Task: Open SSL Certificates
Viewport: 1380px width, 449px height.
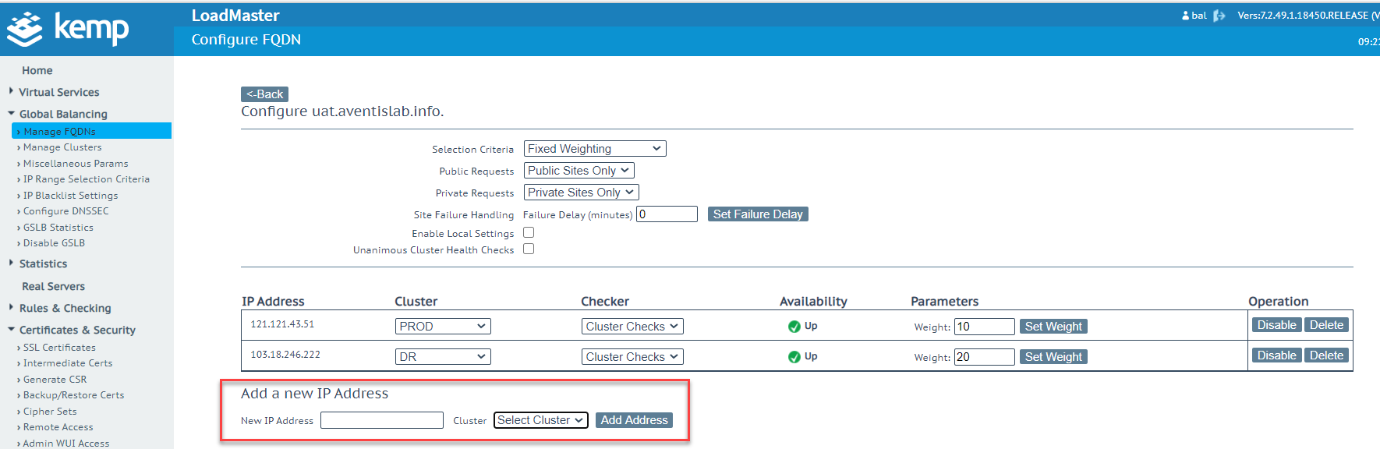Action: (x=59, y=348)
